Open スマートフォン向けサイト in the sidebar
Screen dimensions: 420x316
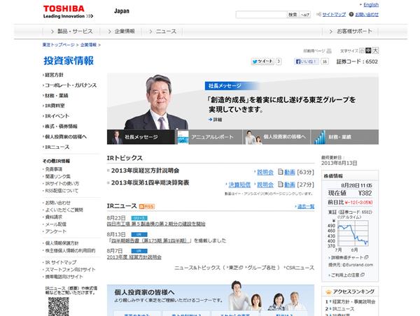tap(69, 269)
